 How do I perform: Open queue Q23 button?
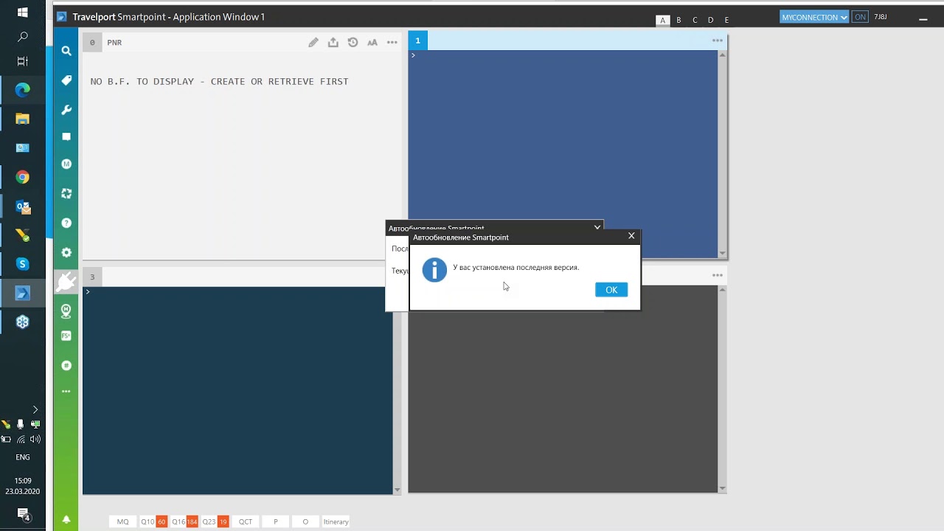point(215,521)
